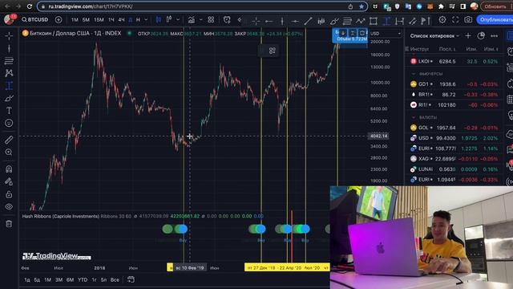Select the brush drawing tool in left toolbar

point(9,98)
